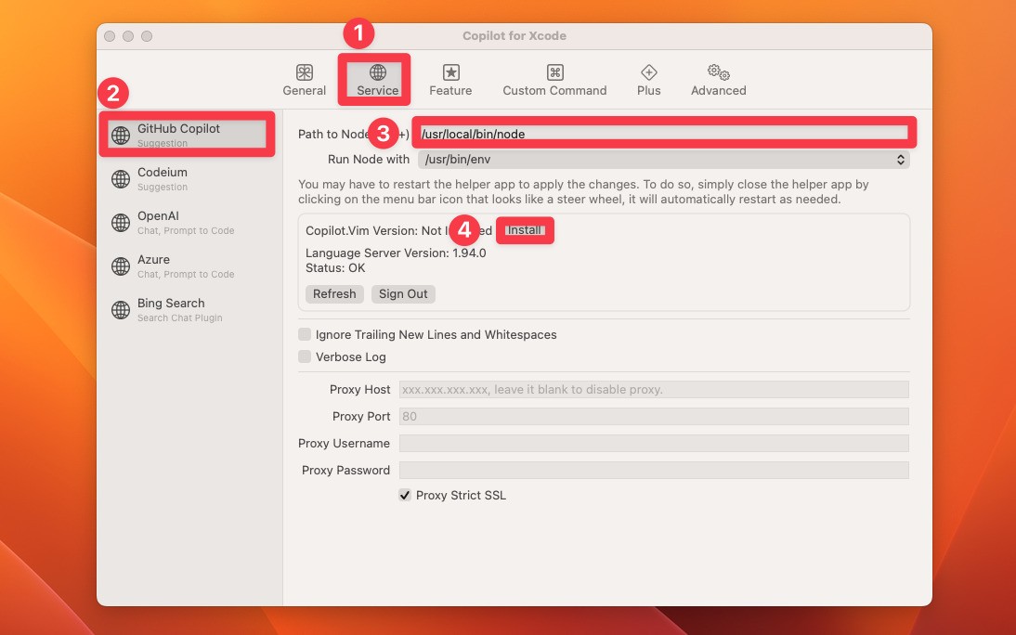Select the GitHub Copilot service in the sidebar

pos(186,134)
